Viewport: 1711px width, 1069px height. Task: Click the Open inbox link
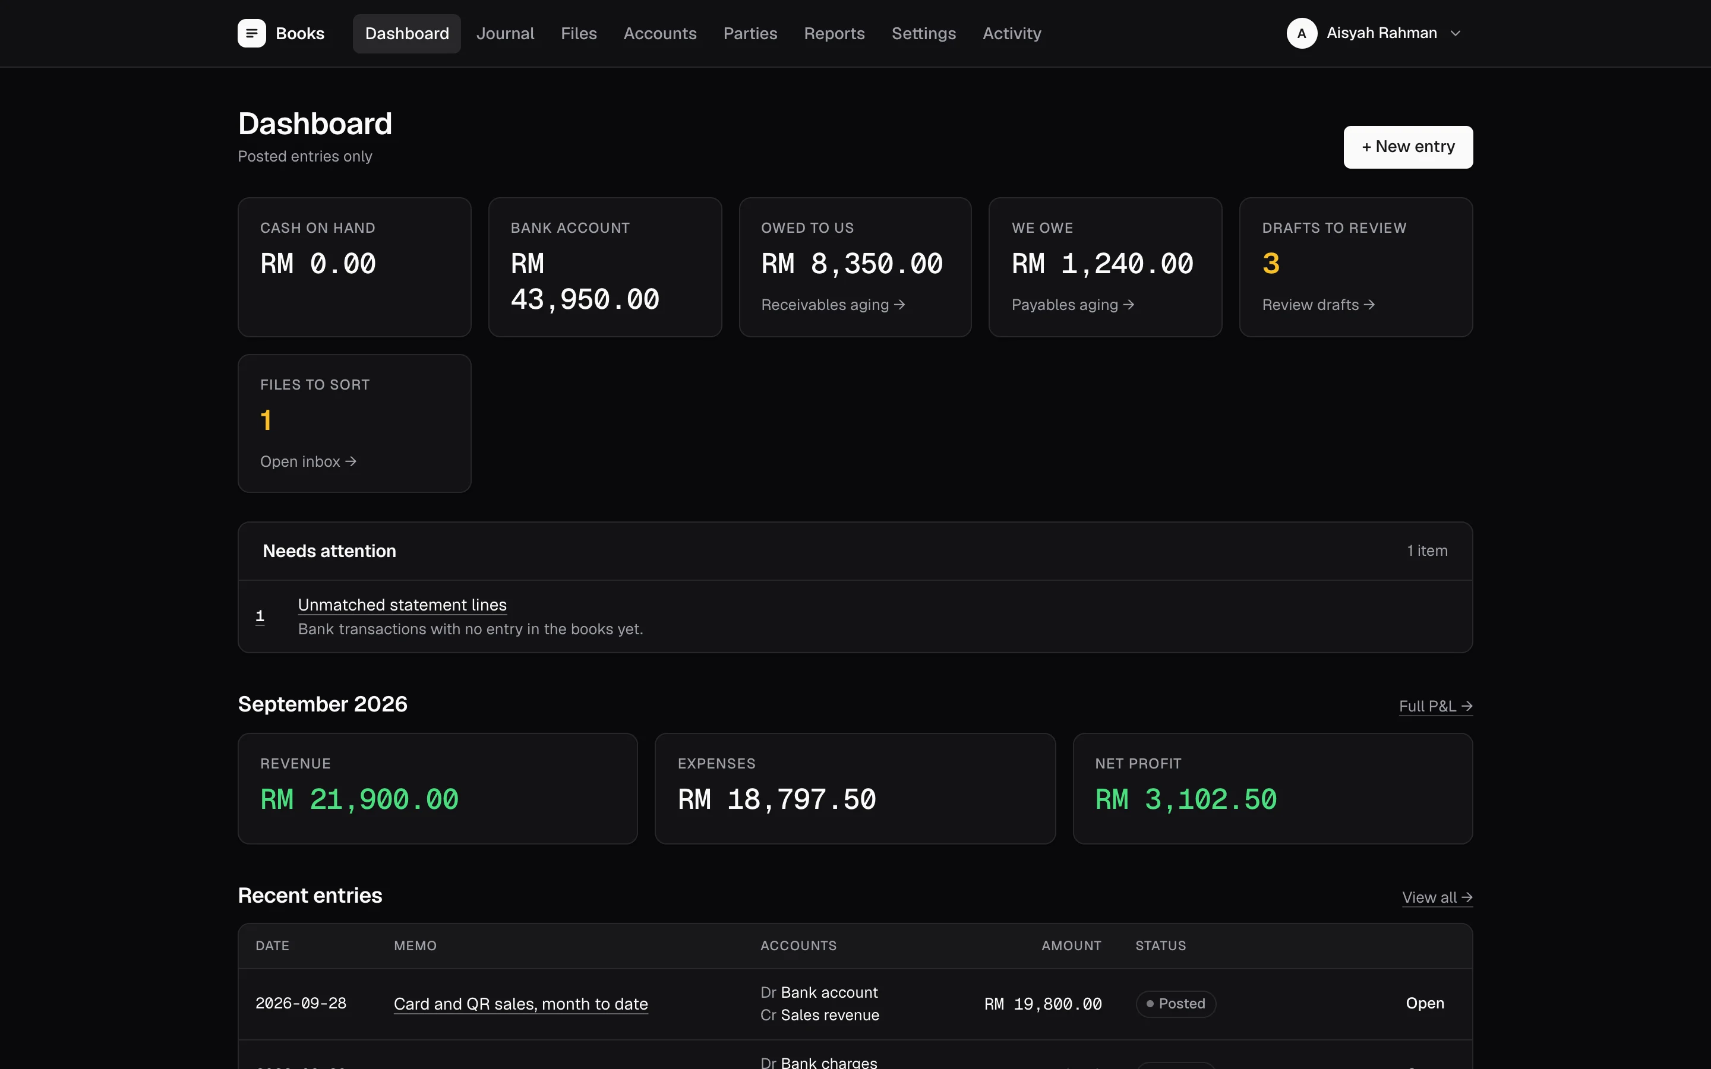[x=308, y=461]
